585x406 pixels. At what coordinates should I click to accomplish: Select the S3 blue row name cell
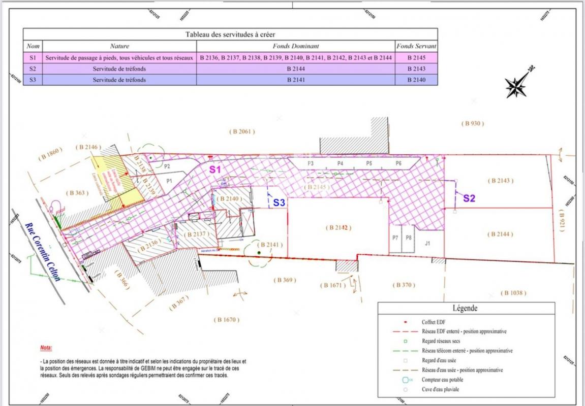coord(33,80)
